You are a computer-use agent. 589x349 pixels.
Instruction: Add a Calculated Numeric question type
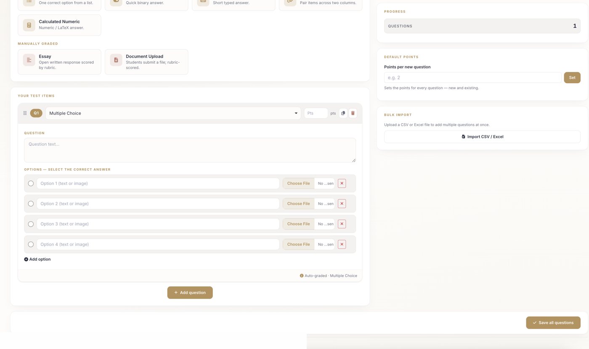point(59,25)
